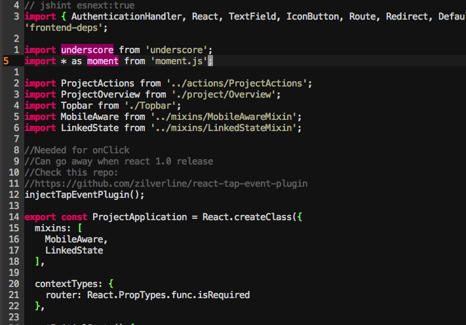The image size is (466, 325).
Task: Click the string 'moment.js'
Action: 179,61
